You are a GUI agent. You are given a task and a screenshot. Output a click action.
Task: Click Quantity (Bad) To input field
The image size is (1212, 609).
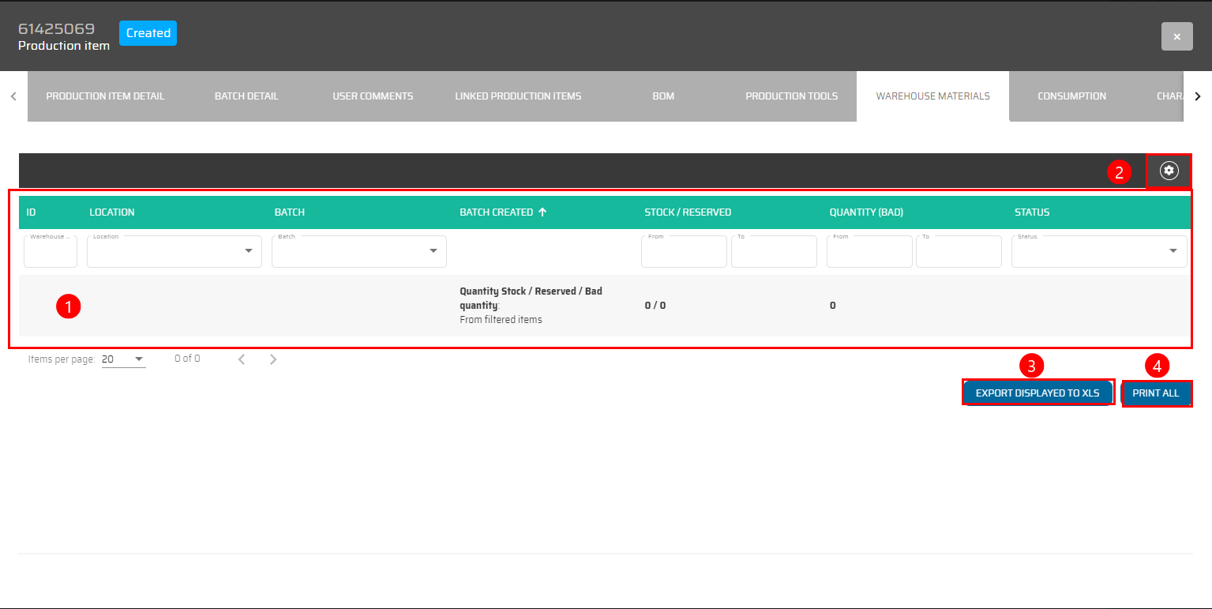[x=959, y=253]
